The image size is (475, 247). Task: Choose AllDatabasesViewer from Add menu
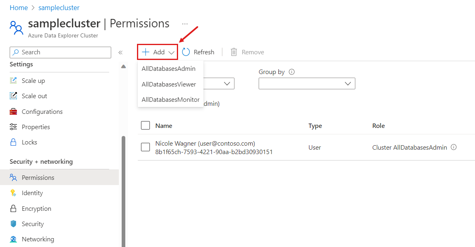pyautogui.click(x=169, y=84)
